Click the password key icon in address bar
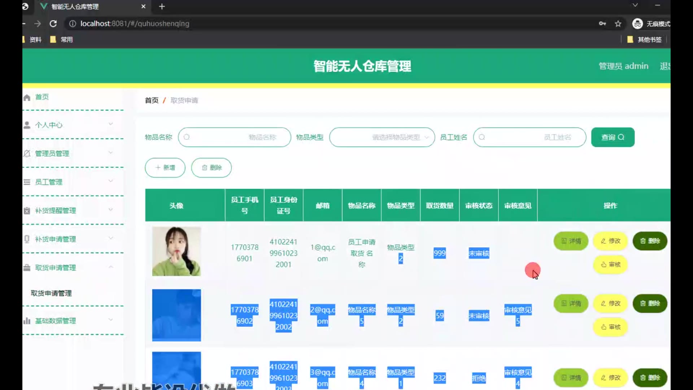The width and height of the screenshot is (693, 390). (602, 23)
